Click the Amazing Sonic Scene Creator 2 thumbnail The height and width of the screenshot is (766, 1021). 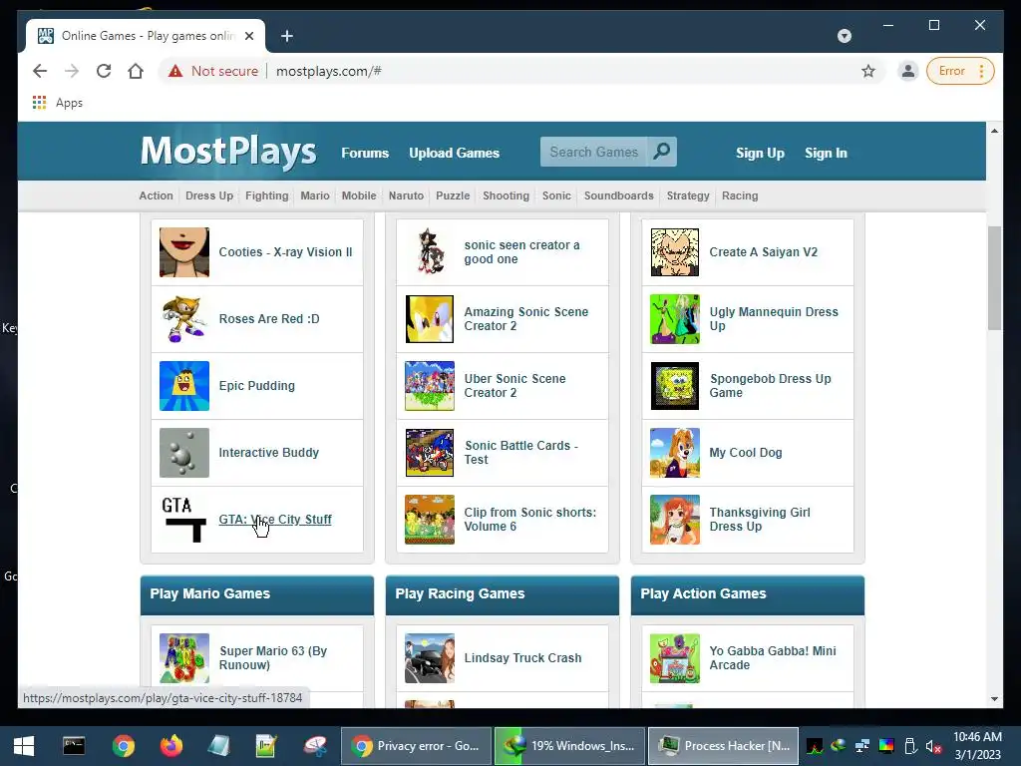point(430,319)
